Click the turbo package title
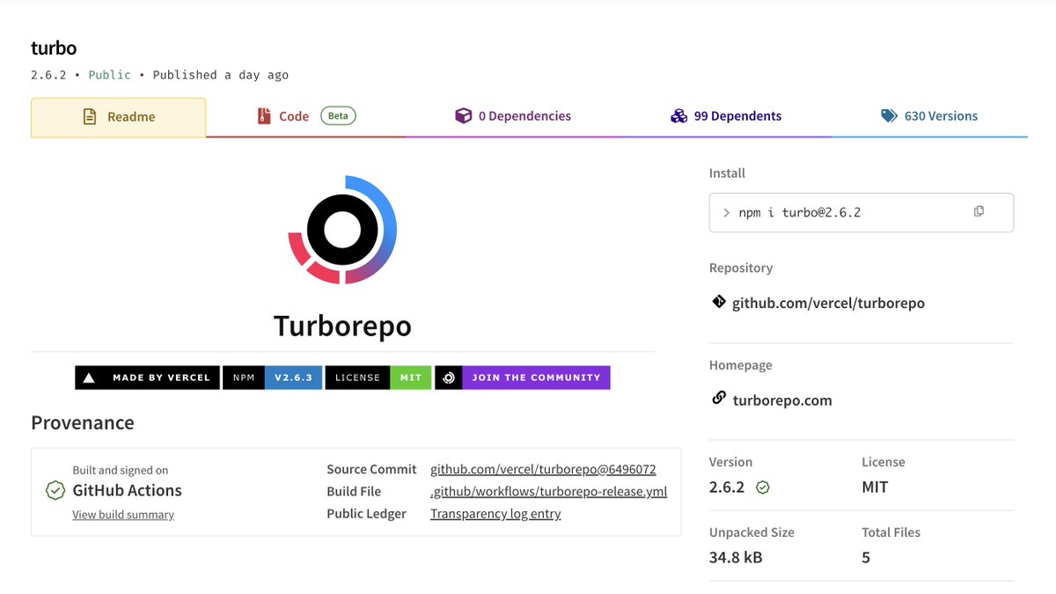1056x594 pixels. 54,48
